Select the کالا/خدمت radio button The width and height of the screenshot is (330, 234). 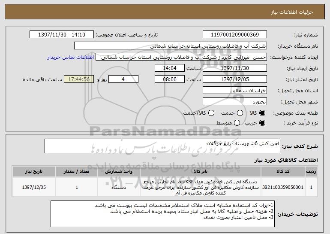tap(211, 113)
